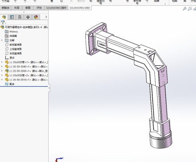Click the History folder icon

[7, 32]
